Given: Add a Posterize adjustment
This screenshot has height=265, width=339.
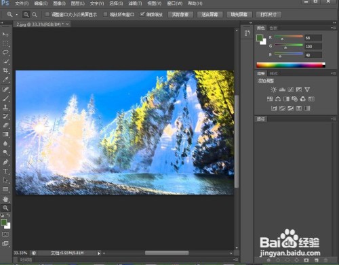Looking at the screenshot, I should [x=282, y=108].
